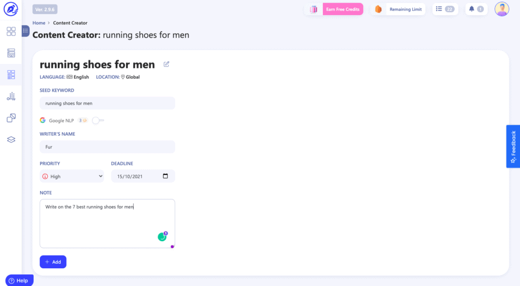Click Home in the breadcrumb
This screenshot has height=286, width=520.
pos(39,23)
